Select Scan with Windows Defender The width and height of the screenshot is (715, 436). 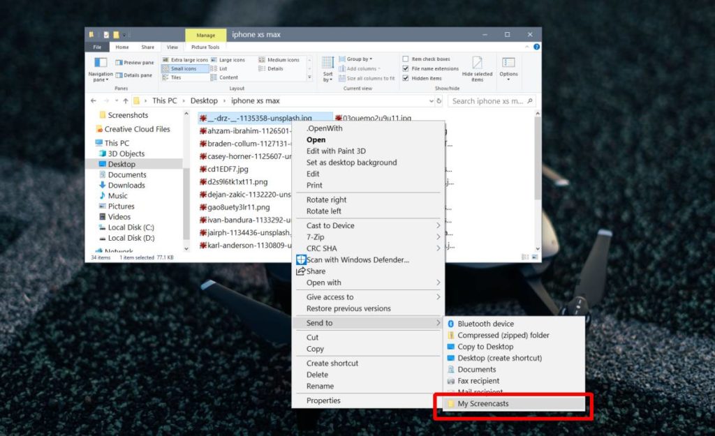pyautogui.click(x=357, y=260)
